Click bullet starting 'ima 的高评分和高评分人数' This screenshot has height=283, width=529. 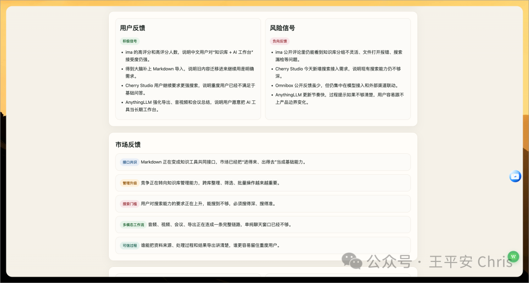pos(189,56)
